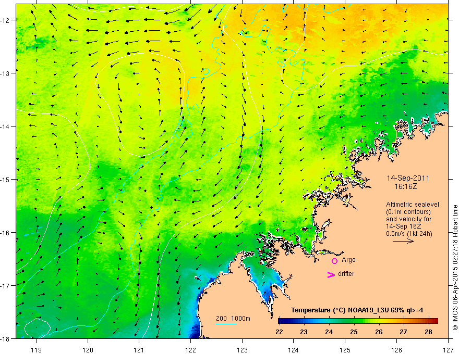The height and width of the screenshot is (354, 459).
Task: Click the colorbar tick label 27
Action: click(403, 332)
